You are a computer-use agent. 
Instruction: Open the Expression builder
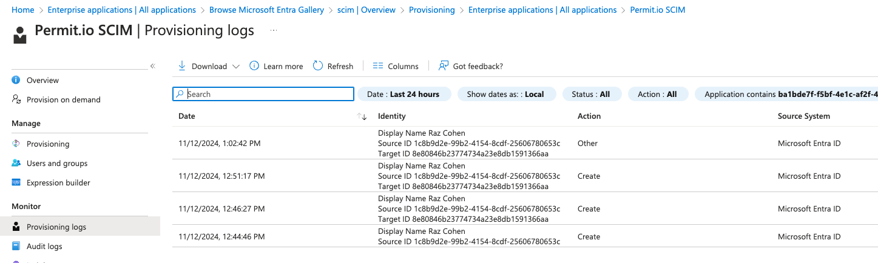point(58,183)
